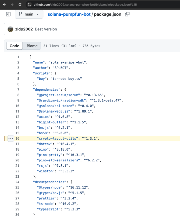Reload the page with refresh icon
Screen dimensions: 180x216
20,5
